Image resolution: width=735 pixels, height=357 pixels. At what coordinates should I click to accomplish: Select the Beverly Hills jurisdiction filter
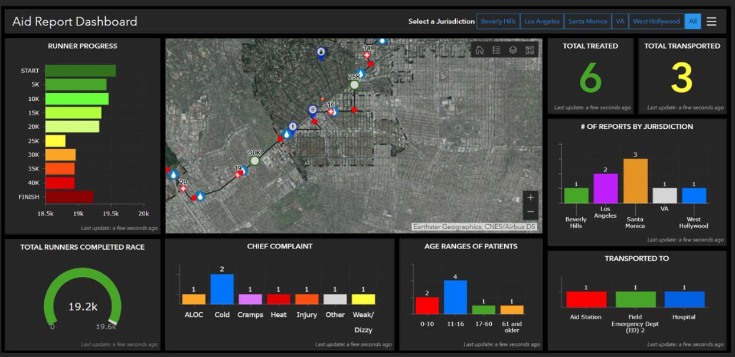[498, 21]
